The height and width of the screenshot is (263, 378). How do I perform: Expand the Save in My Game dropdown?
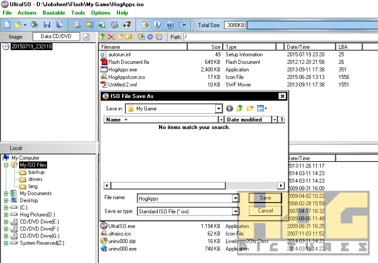219,109
